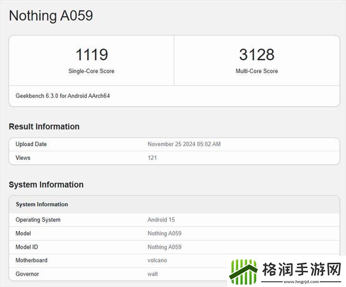
Task: Select the 'volcano' motherboard value
Action: [x=157, y=260]
